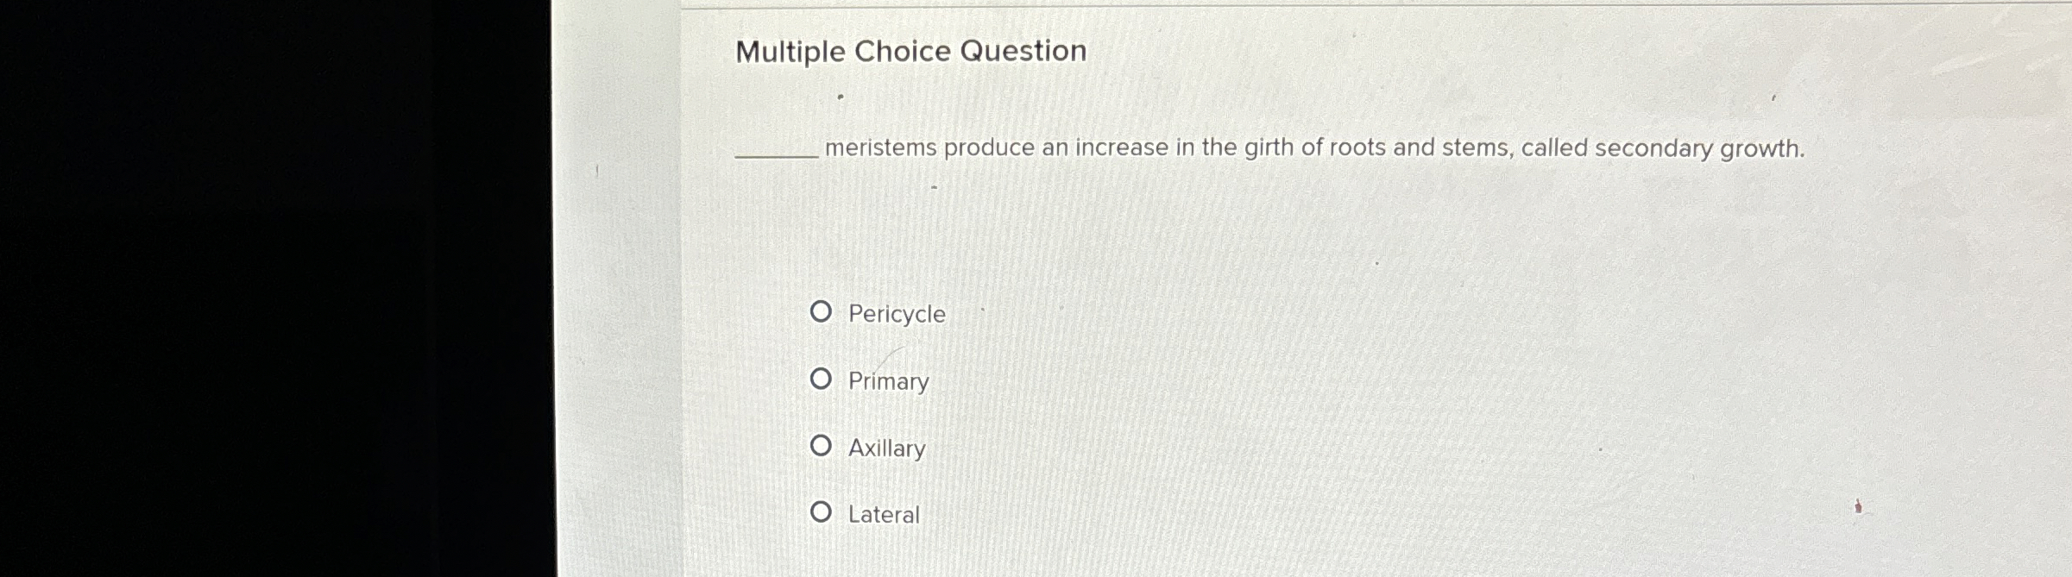
Task: Click the Lateral answer label
Action: (883, 514)
